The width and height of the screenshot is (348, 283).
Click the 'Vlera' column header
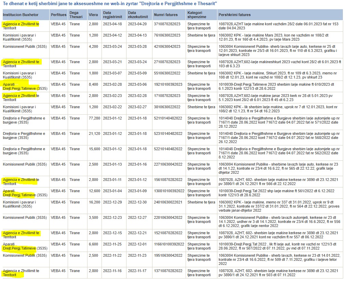point(93,15)
